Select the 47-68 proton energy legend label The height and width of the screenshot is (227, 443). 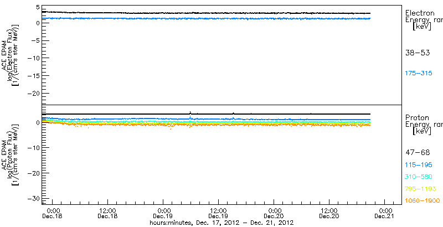coord(418,153)
